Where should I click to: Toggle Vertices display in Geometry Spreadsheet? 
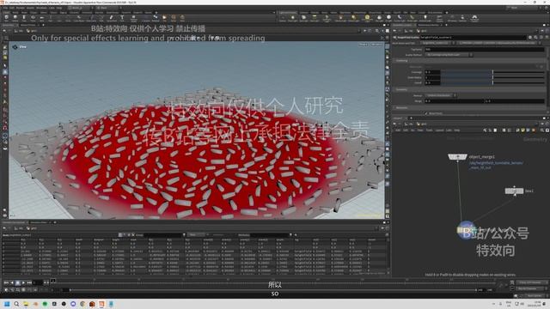pos(125,234)
